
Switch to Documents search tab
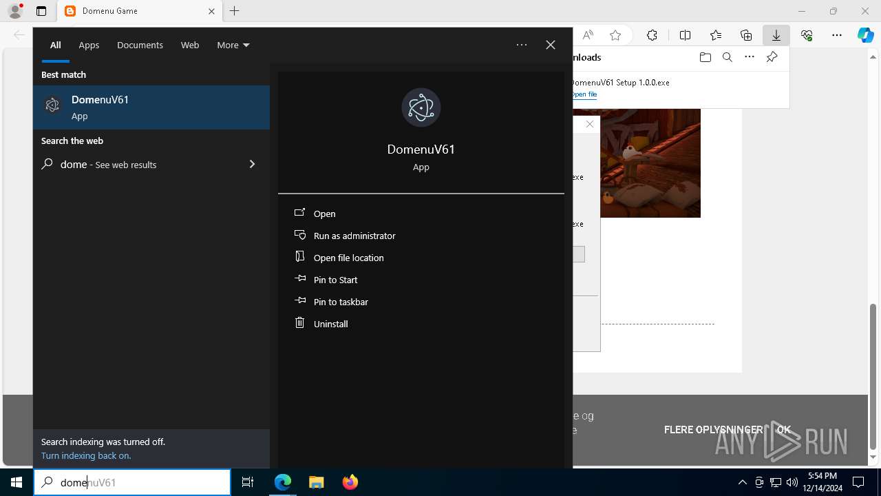pos(140,45)
